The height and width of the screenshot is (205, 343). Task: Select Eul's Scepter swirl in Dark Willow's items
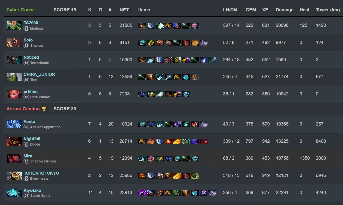tap(160, 94)
